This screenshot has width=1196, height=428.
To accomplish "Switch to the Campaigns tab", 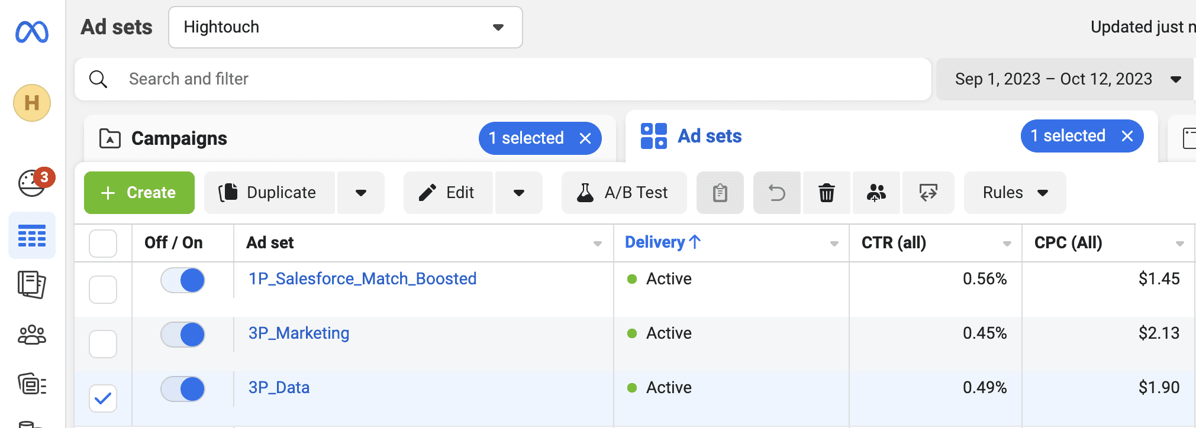I will point(179,138).
